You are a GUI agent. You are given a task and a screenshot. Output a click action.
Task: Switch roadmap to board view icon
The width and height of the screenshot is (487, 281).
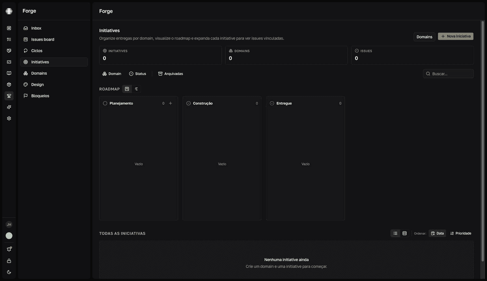pos(127,89)
